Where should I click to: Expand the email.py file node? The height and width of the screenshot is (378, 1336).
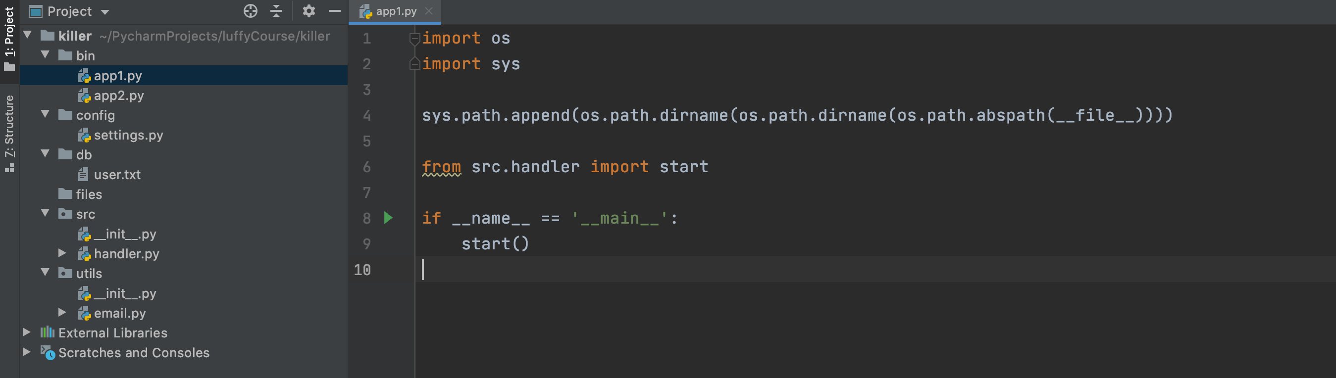[x=62, y=313]
